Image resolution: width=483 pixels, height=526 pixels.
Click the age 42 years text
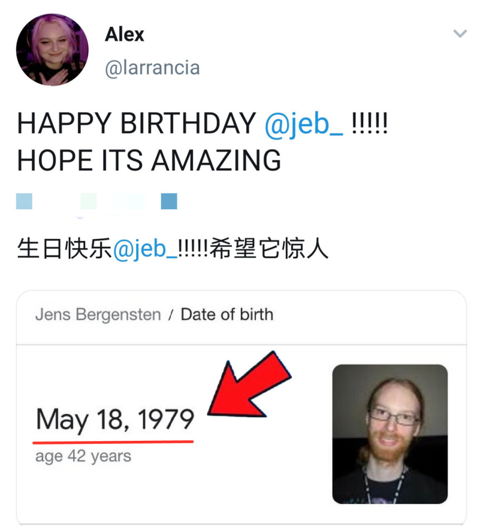pyautogui.click(x=83, y=457)
